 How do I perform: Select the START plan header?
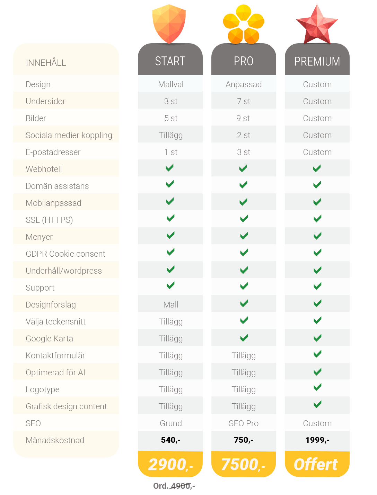[170, 59]
